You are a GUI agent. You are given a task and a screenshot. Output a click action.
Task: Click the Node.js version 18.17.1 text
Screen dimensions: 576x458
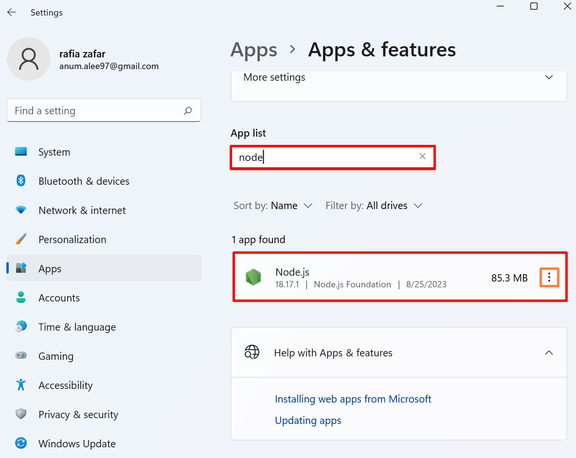[x=287, y=284]
